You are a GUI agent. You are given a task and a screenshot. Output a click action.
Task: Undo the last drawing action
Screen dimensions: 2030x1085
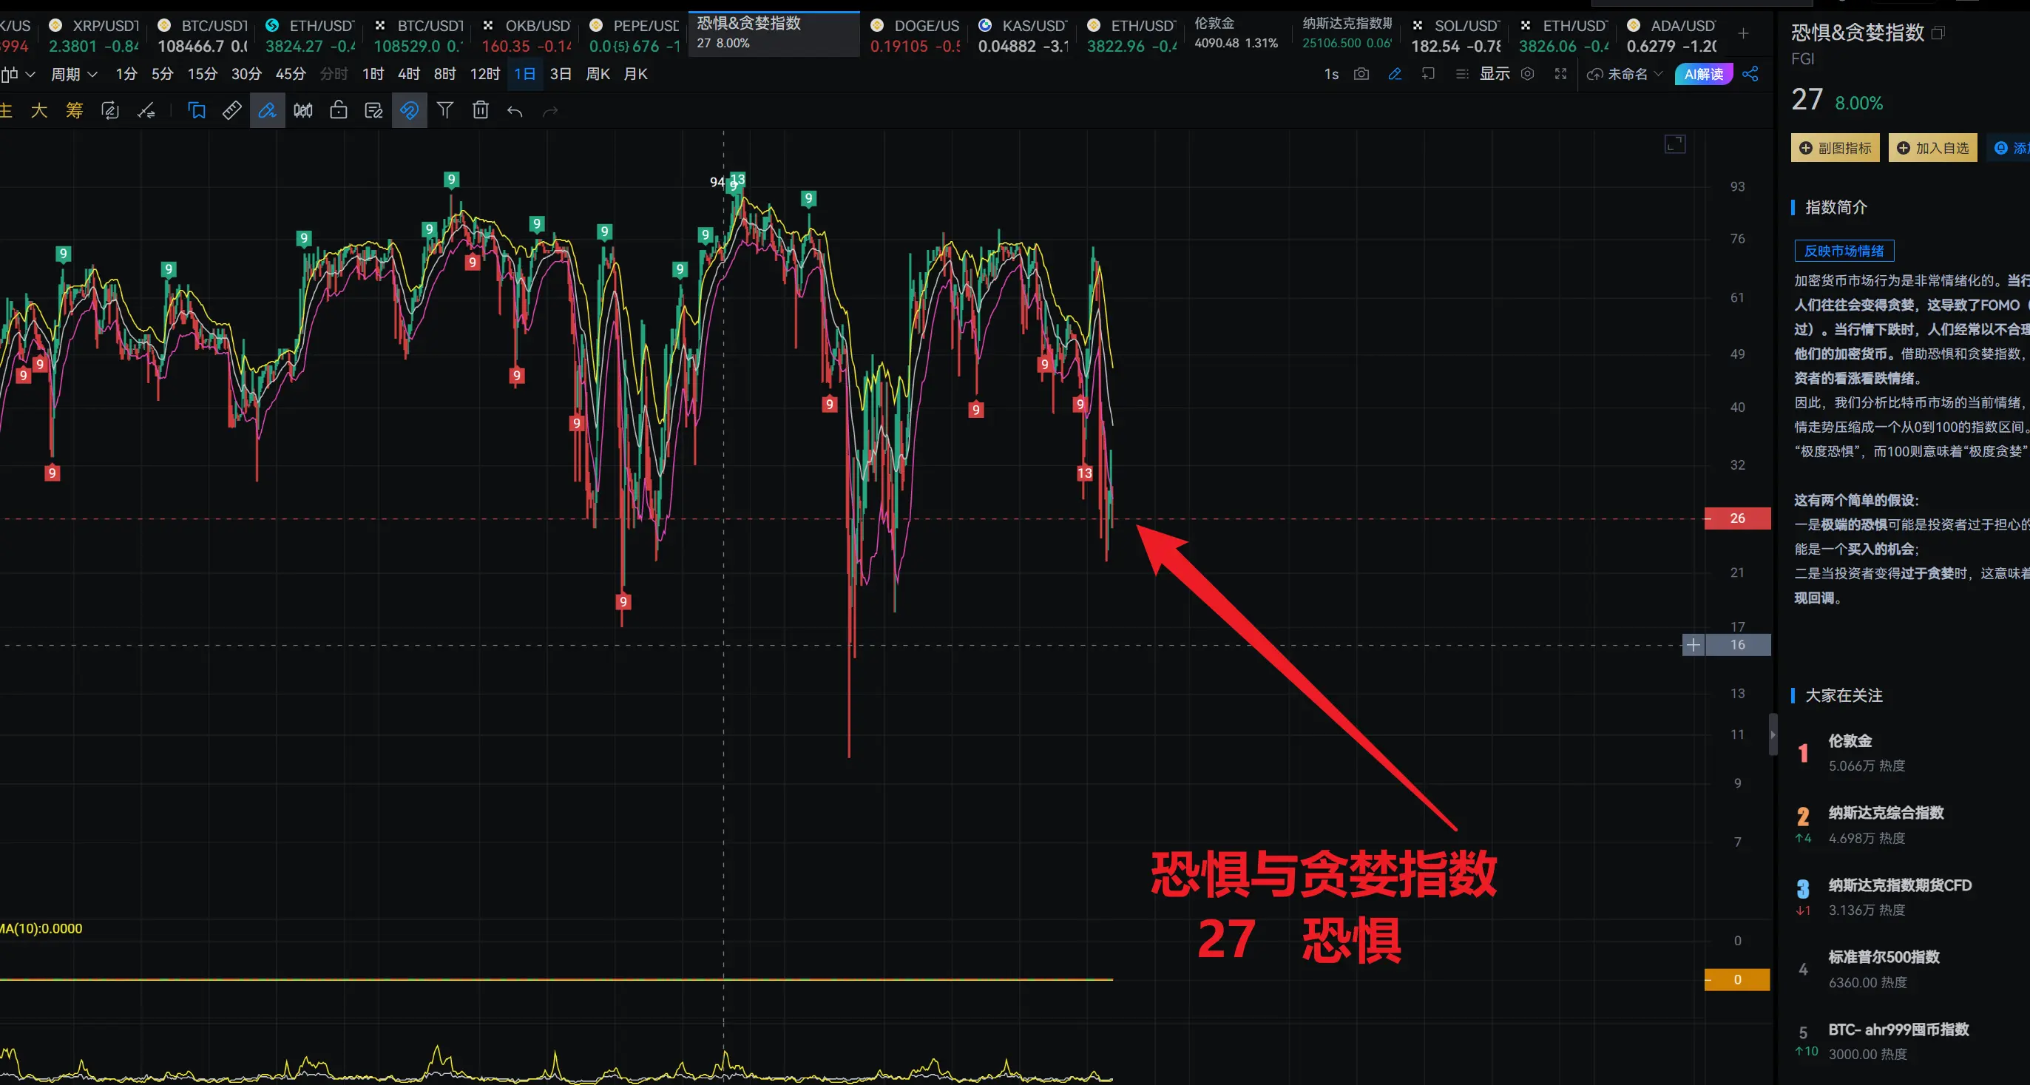point(515,111)
